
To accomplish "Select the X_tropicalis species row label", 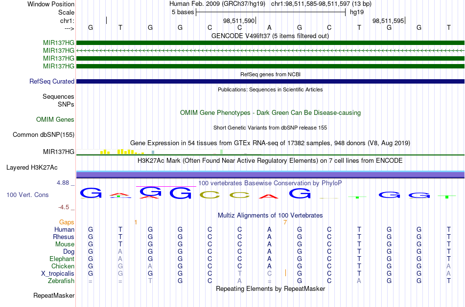I will click(x=58, y=274).
